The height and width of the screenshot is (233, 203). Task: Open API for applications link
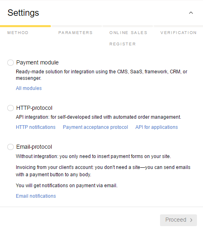156,127
